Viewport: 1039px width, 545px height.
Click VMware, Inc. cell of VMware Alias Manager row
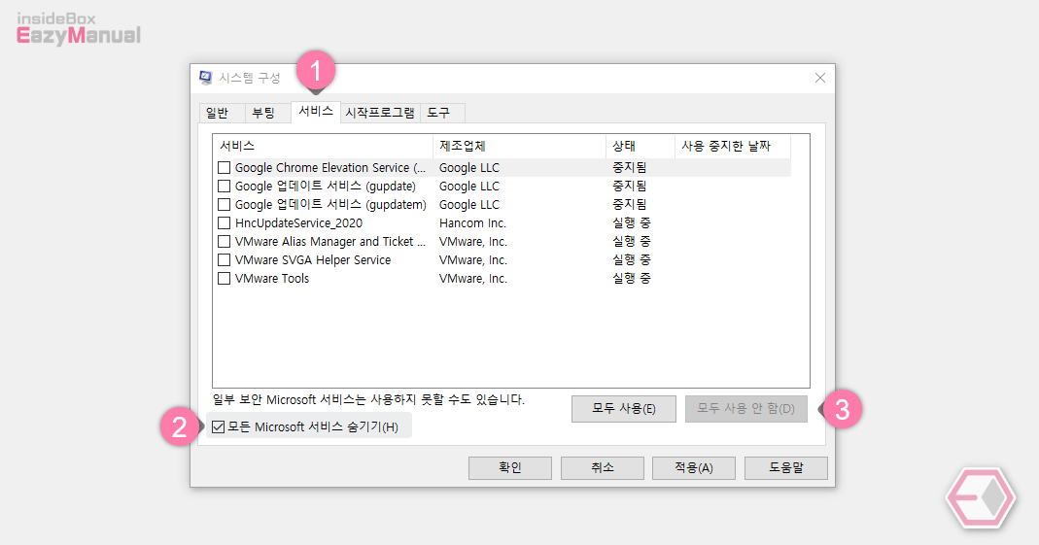pos(473,242)
